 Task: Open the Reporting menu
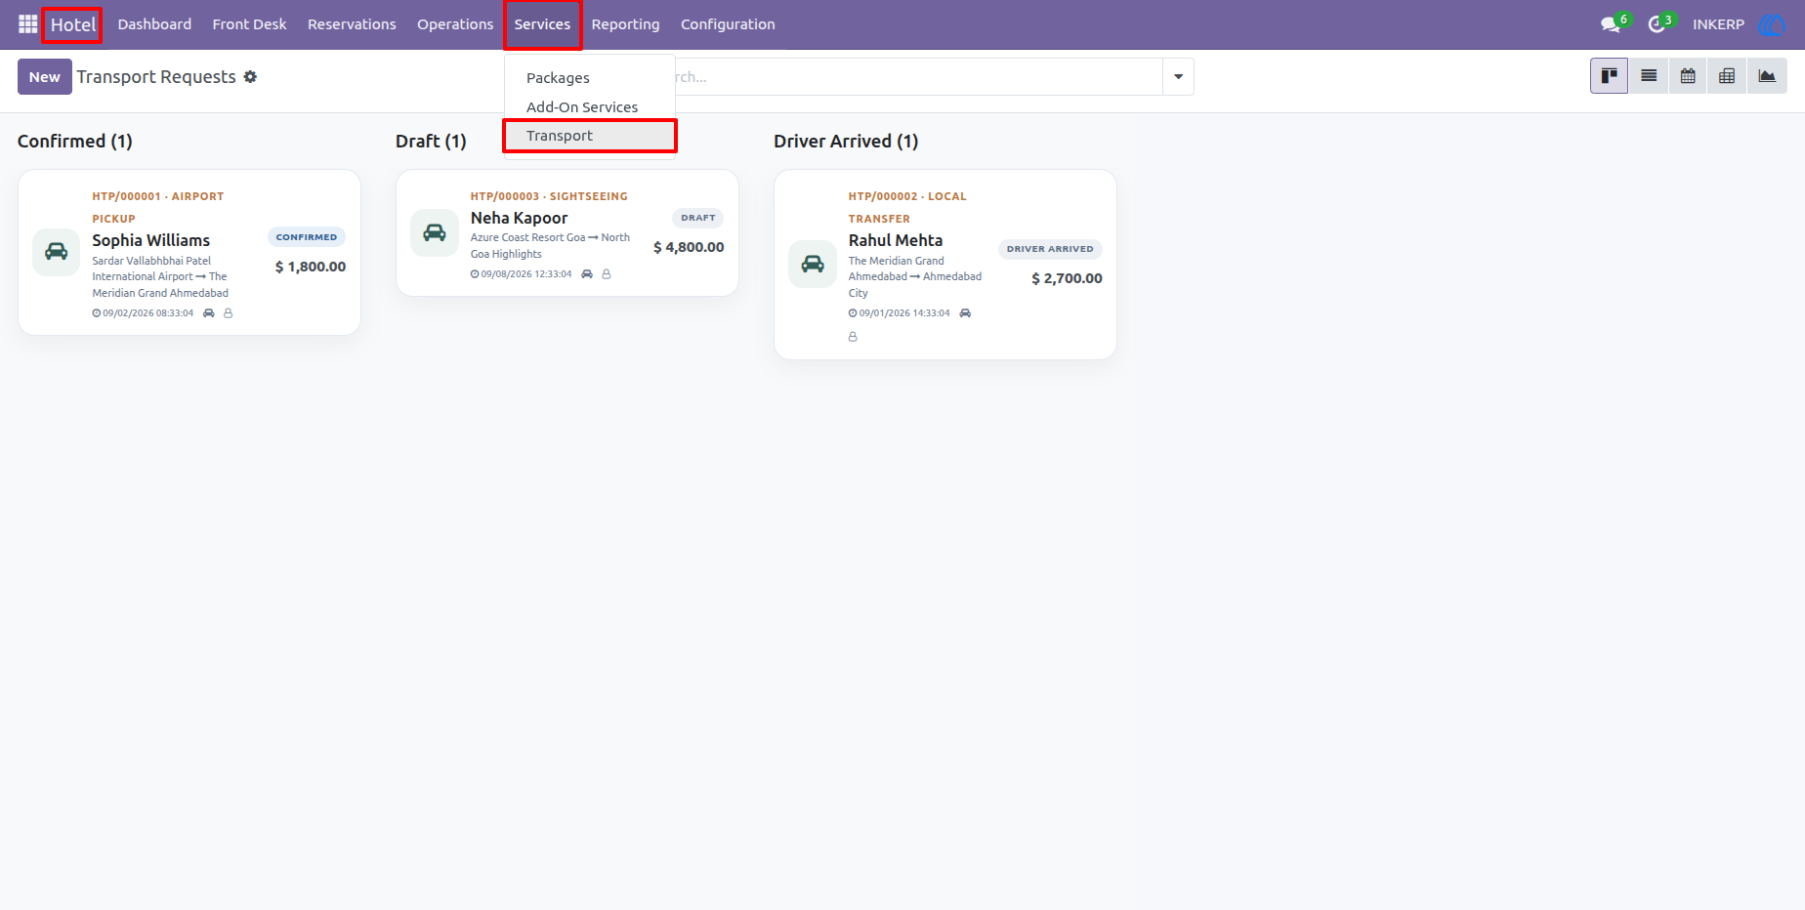[625, 24]
